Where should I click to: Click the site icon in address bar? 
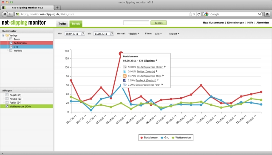pos(17,14)
